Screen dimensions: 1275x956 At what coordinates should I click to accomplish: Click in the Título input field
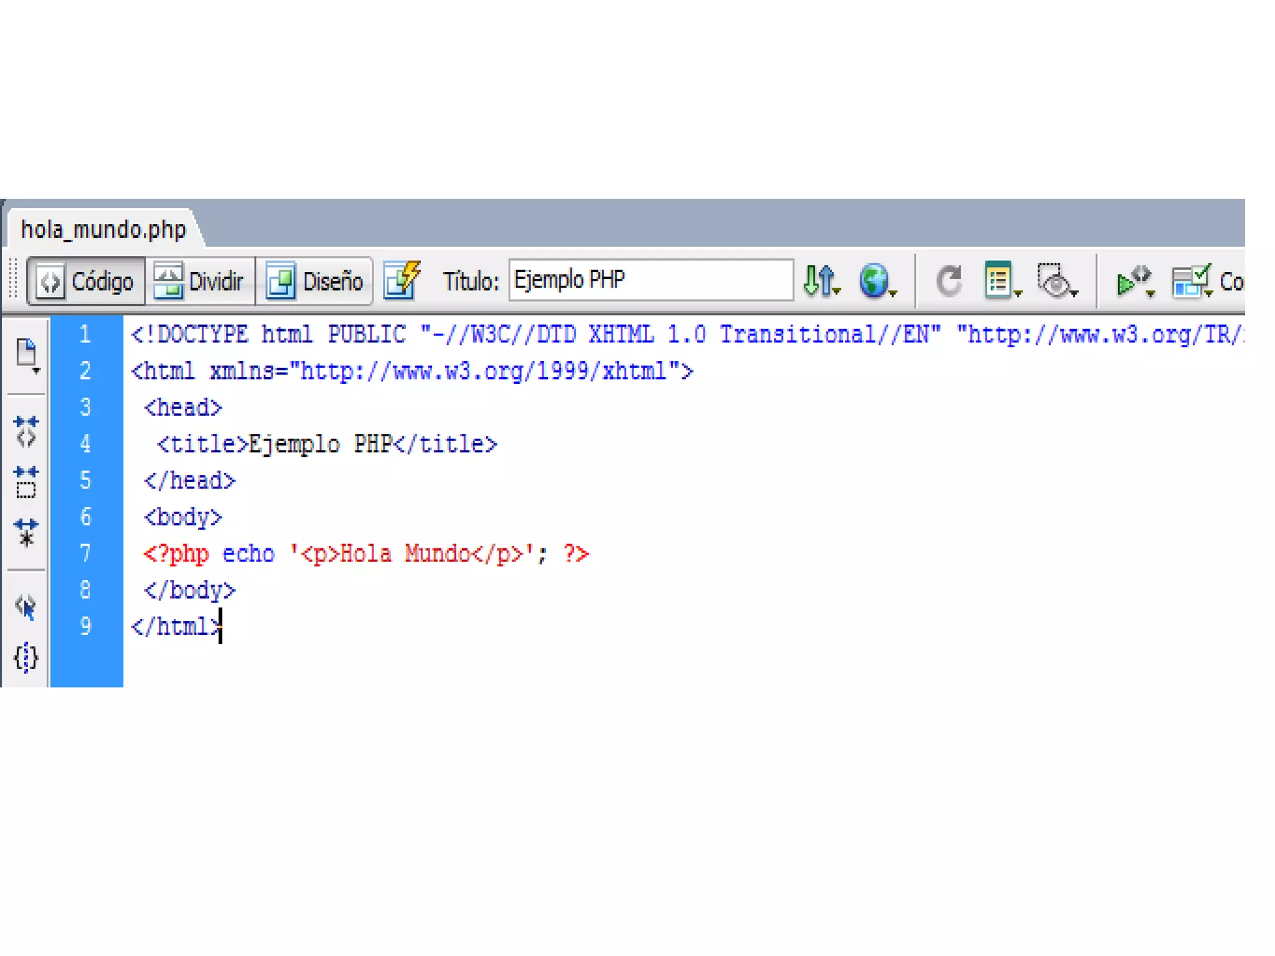(x=651, y=280)
